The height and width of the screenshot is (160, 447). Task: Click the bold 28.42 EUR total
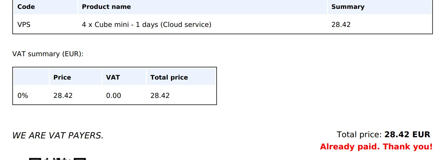pos(407,135)
